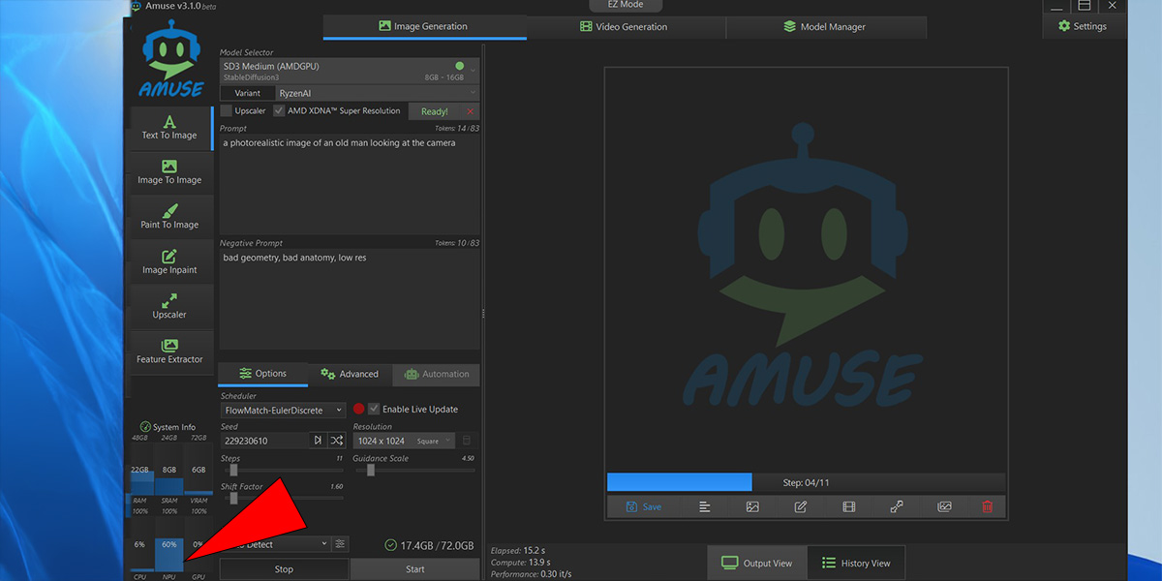This screenshot has height=581, width=1162.
Task: Click the Seed value field
Action: click(x=264, y=441)
